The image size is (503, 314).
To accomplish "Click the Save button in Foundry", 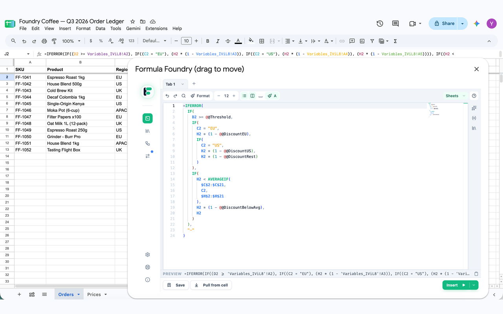I will point(176,285).
